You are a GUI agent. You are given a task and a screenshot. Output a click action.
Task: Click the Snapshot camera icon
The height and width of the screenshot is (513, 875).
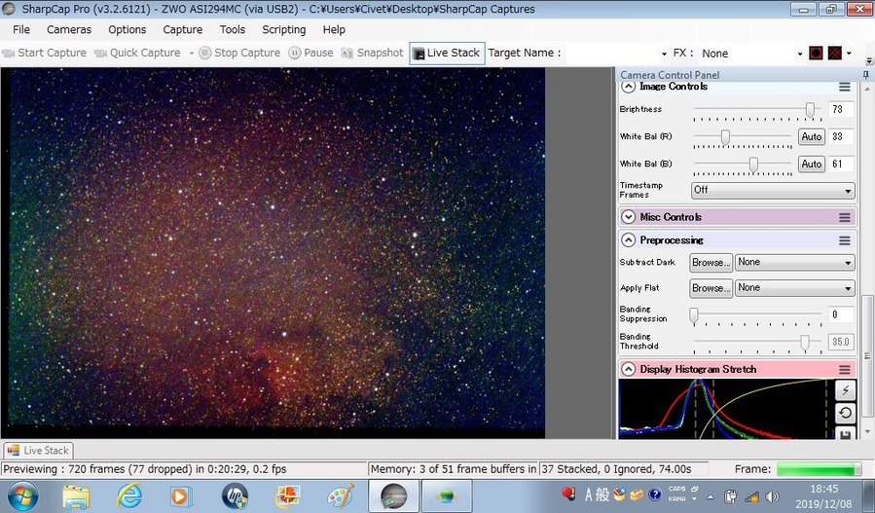[x=347, y=53]
